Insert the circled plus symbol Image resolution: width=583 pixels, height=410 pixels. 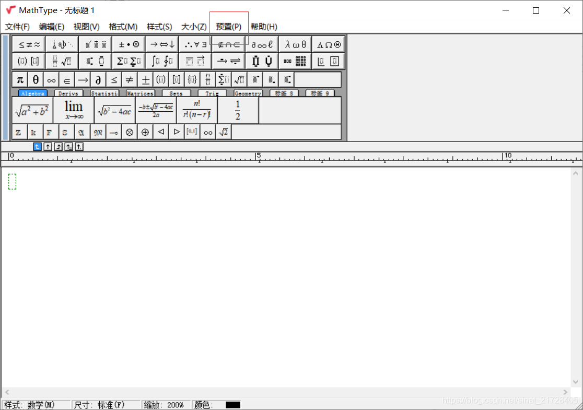145,132
